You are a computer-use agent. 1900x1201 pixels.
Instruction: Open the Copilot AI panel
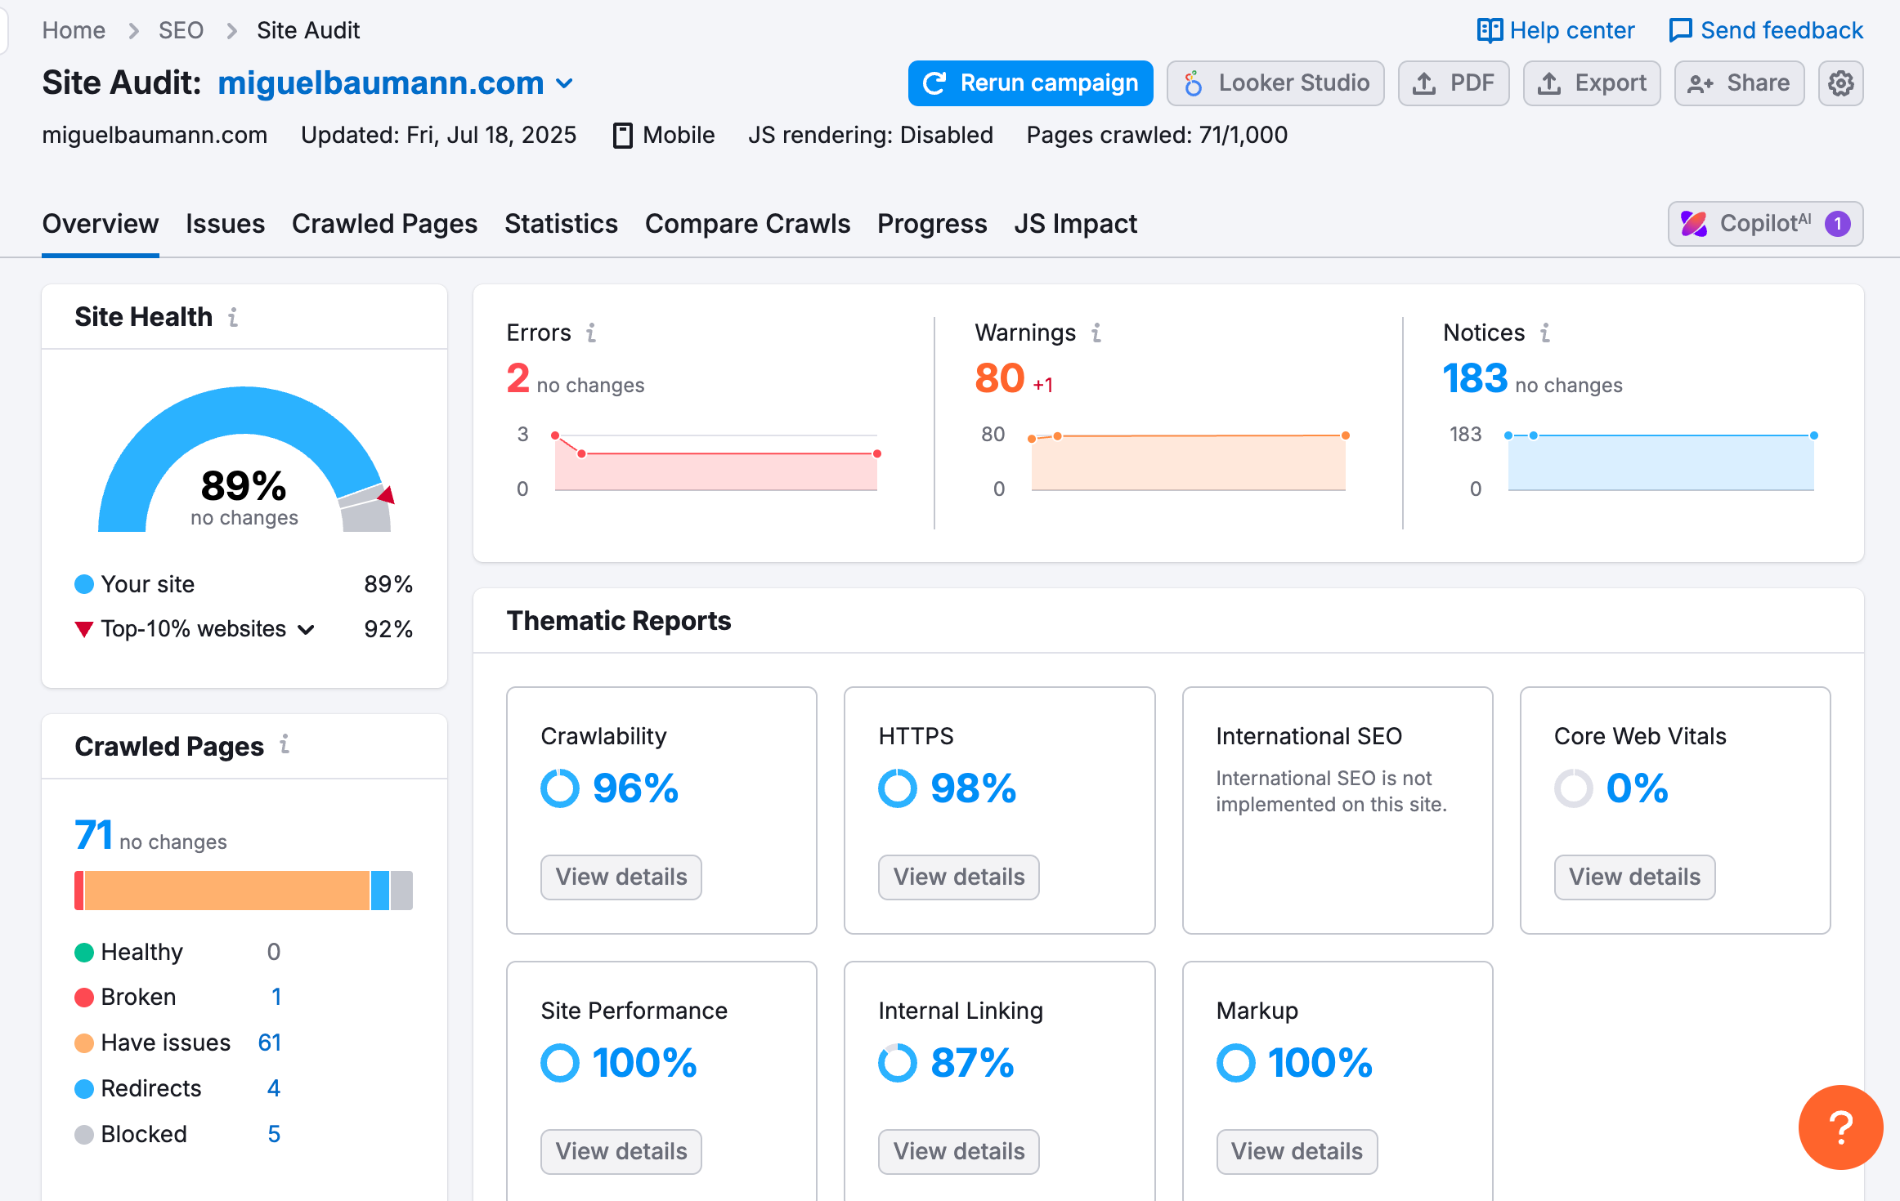(1764, 224)
